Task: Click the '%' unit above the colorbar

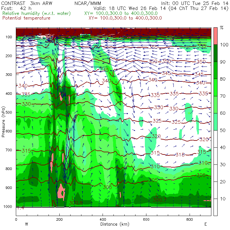Action: click(222, 28)
